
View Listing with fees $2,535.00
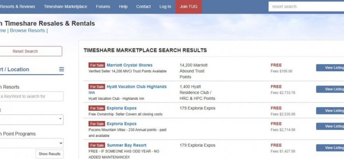pos(330,110)
